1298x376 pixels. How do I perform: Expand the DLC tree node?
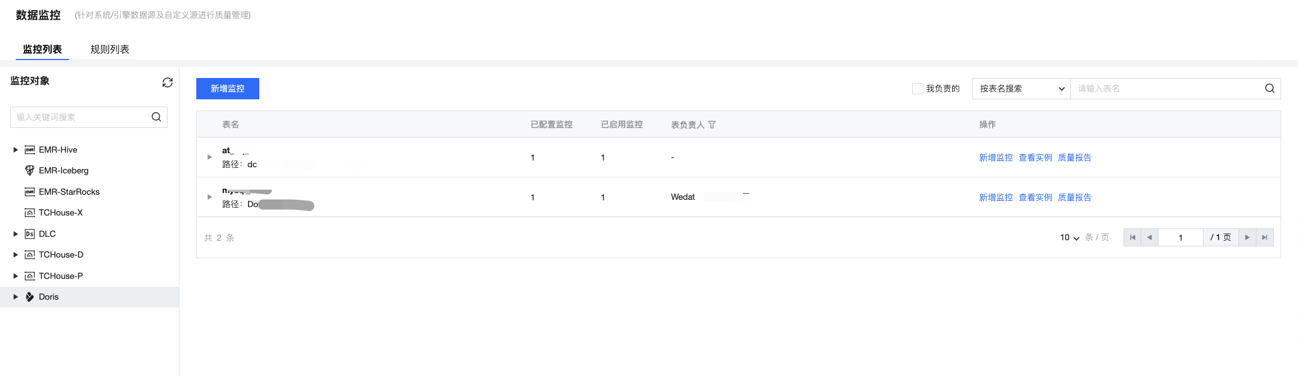tap(16, 234)
